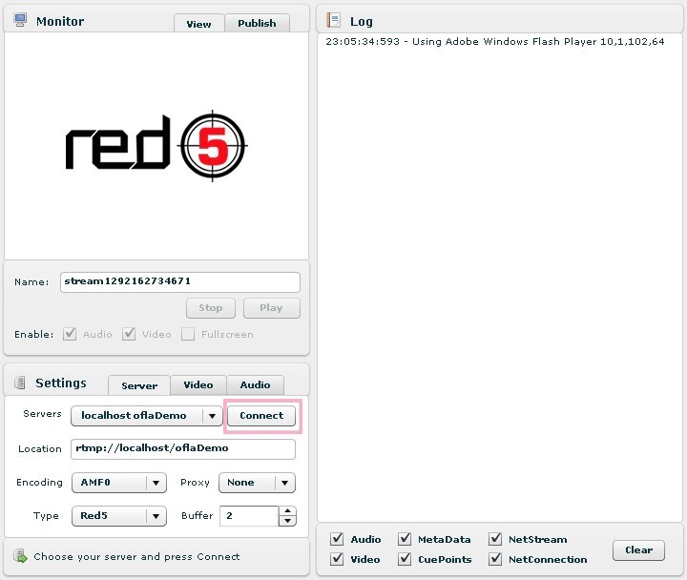Toggle the Log Video filter checkbox
This screenshot has width=687, height=580.
[x=337, y=559]
